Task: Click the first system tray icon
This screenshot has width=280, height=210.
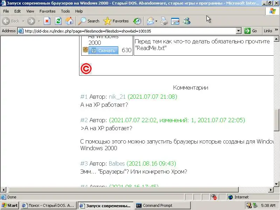Action: 248,205
